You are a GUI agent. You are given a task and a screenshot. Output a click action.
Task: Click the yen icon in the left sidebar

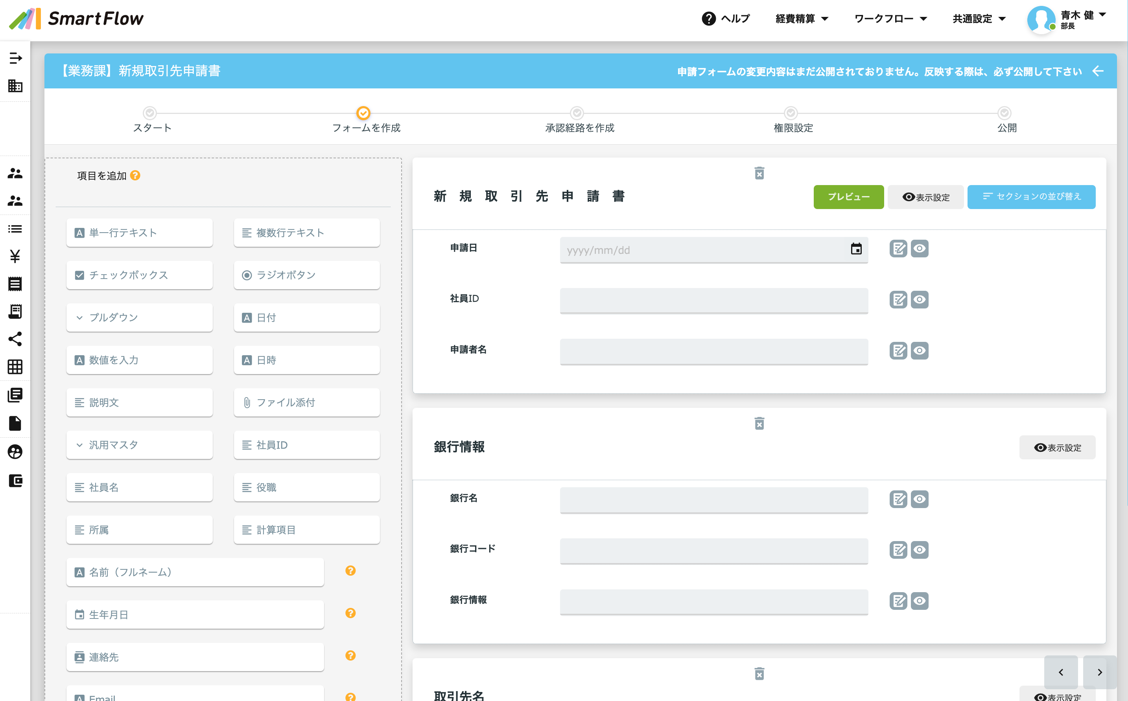pyautogui.click(x=15, y=256)
